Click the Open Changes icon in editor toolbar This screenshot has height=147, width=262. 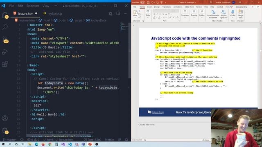click(110, 13)
